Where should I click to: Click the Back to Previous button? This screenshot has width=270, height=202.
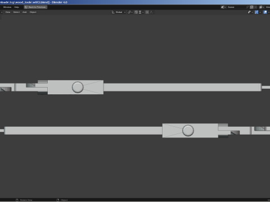point(35,7)
